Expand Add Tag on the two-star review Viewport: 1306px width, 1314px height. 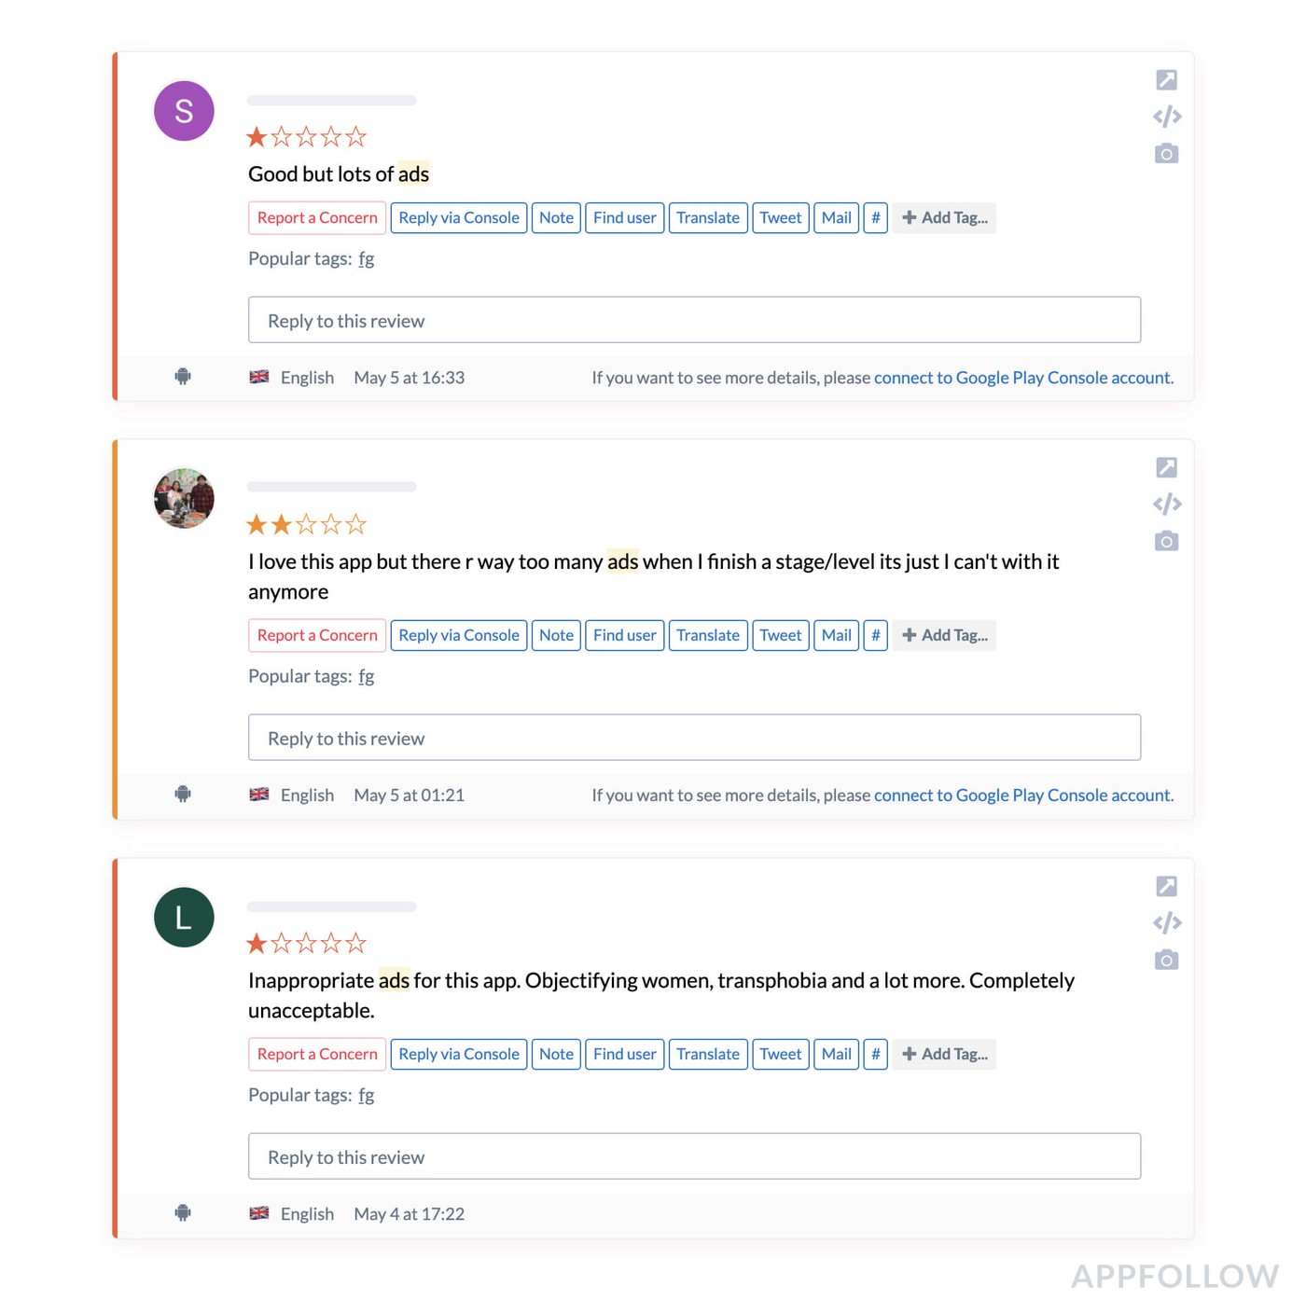point(944,636)
